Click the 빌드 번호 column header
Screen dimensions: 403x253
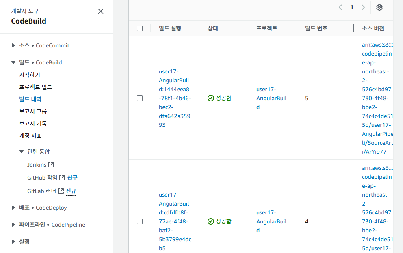click(x=316, y=28)
